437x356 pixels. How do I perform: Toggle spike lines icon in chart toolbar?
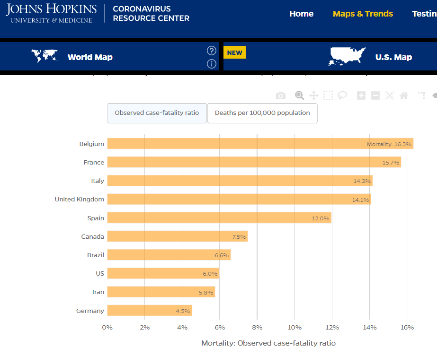[422, 96]
